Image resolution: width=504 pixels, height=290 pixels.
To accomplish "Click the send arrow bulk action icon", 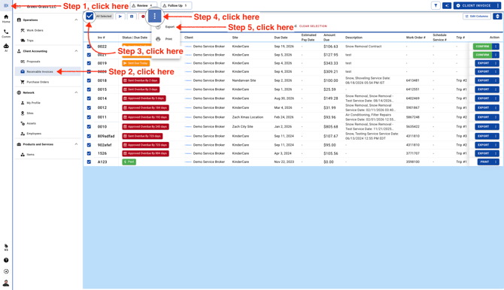I will tap(120, 17).
